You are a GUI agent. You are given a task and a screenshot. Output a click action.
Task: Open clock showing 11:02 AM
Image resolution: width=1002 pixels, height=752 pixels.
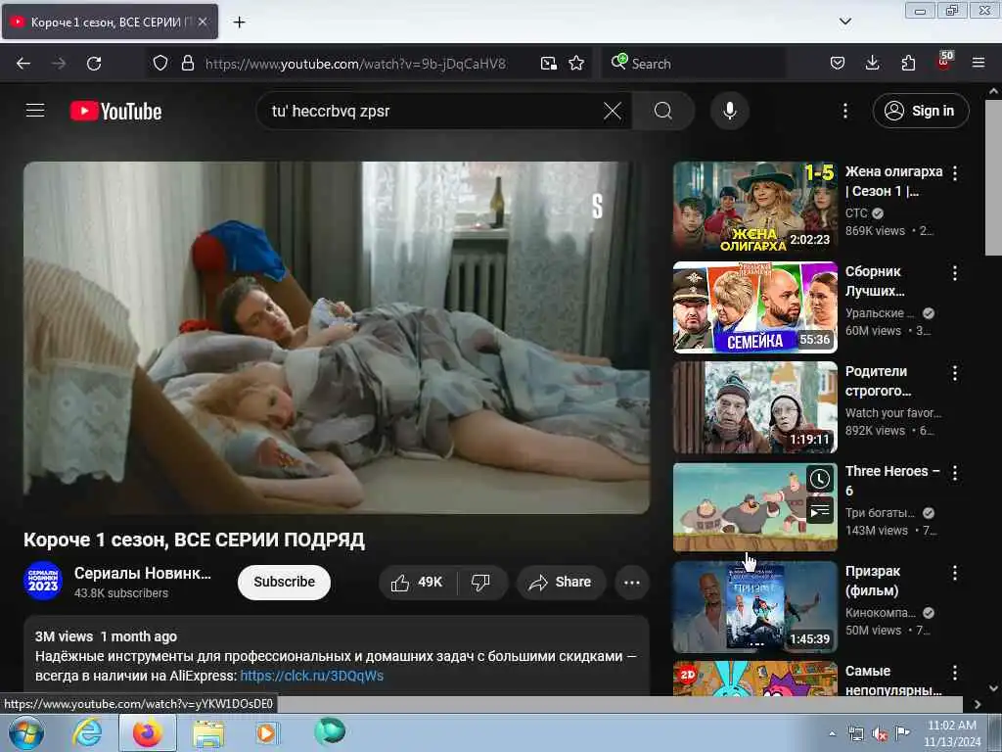pos(952,733)
